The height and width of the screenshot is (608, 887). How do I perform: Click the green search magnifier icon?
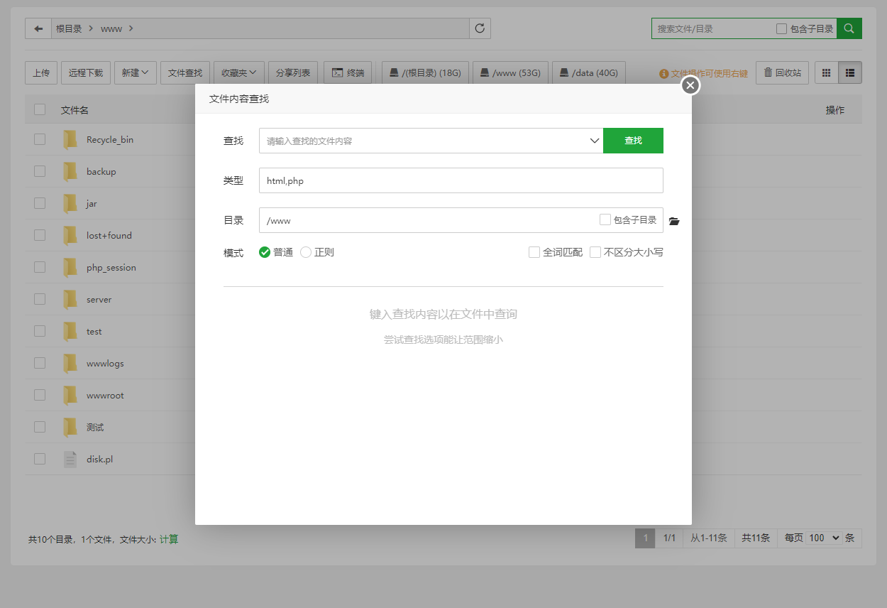point(849,28)
